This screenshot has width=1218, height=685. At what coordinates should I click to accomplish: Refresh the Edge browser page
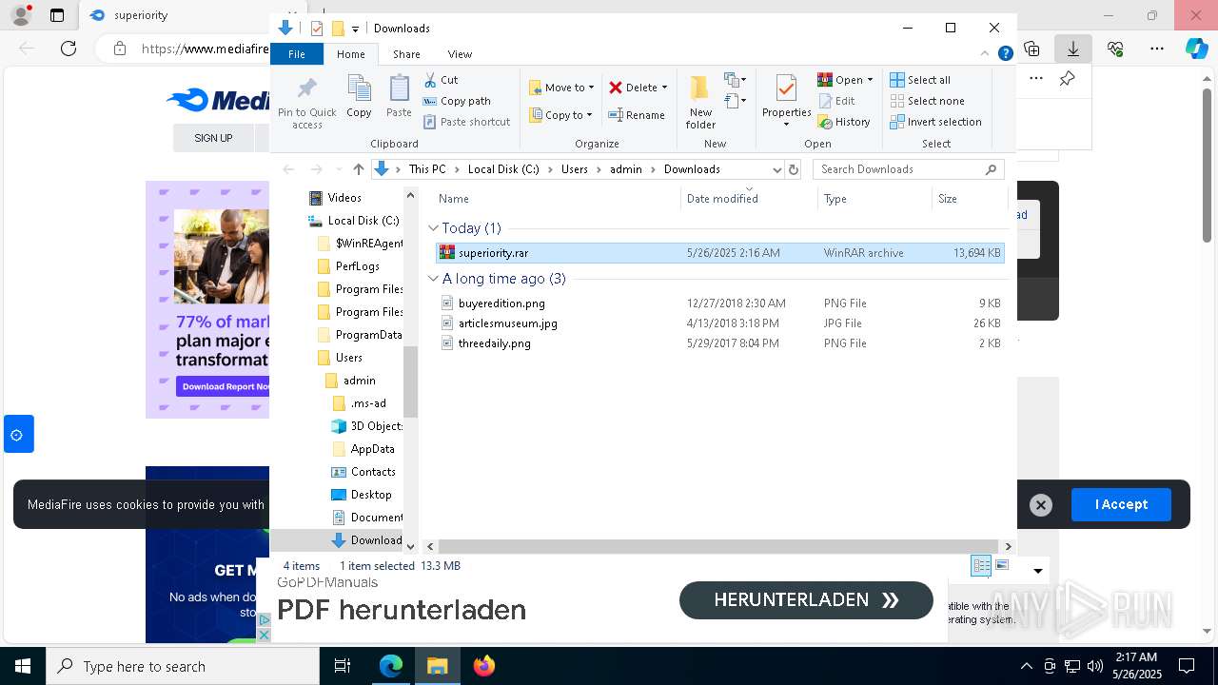(x=69, y=49)
